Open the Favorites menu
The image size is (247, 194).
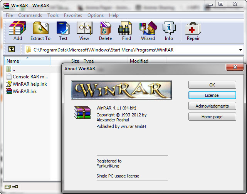[x=73, y=15]
